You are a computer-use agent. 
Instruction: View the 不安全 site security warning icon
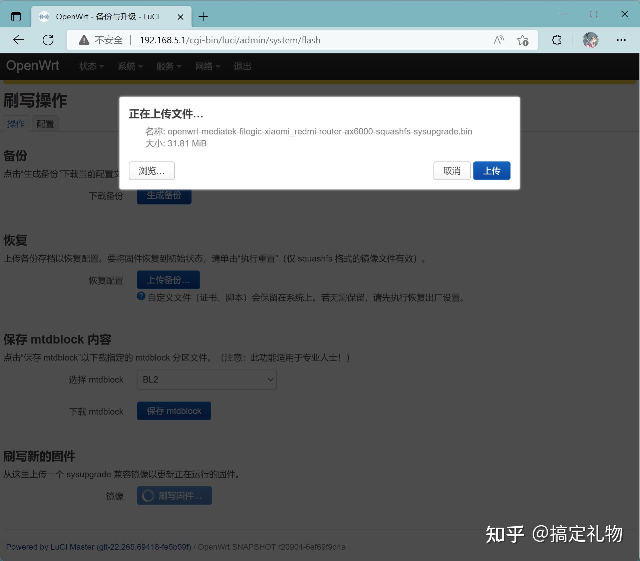coord(84,40)
